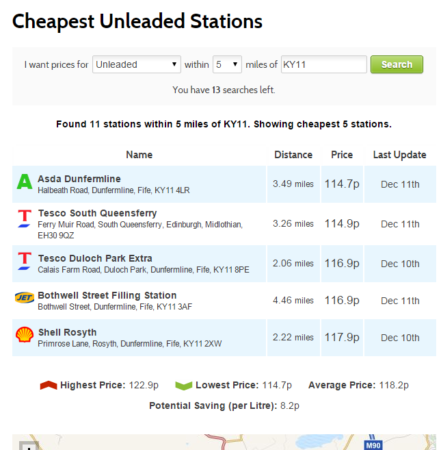
Task: Click the Asda logo icon
Action: click(25, 182)
